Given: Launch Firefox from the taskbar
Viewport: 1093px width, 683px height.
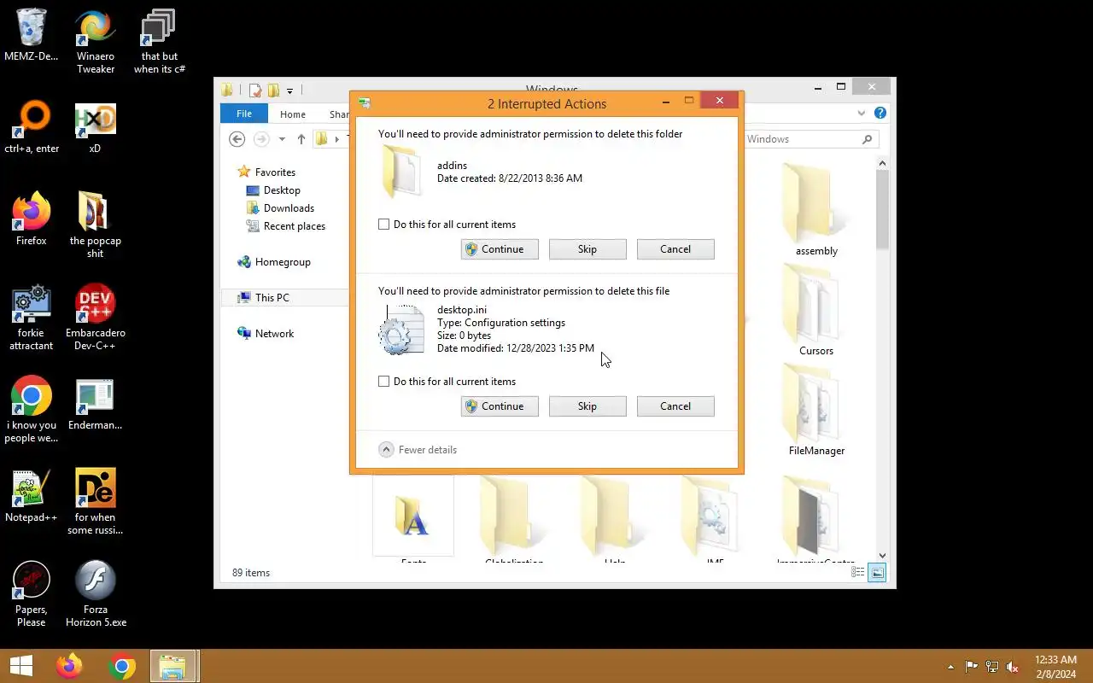Looking at the screenshot, I should (x=69, y=666).
